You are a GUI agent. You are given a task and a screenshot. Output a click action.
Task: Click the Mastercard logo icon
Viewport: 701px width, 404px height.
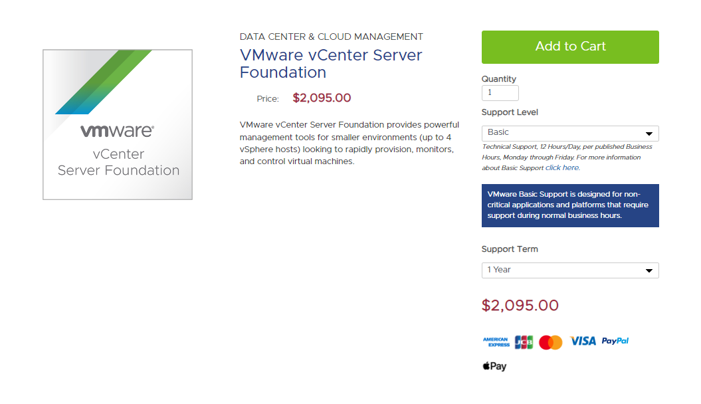[x=550, y=342]
